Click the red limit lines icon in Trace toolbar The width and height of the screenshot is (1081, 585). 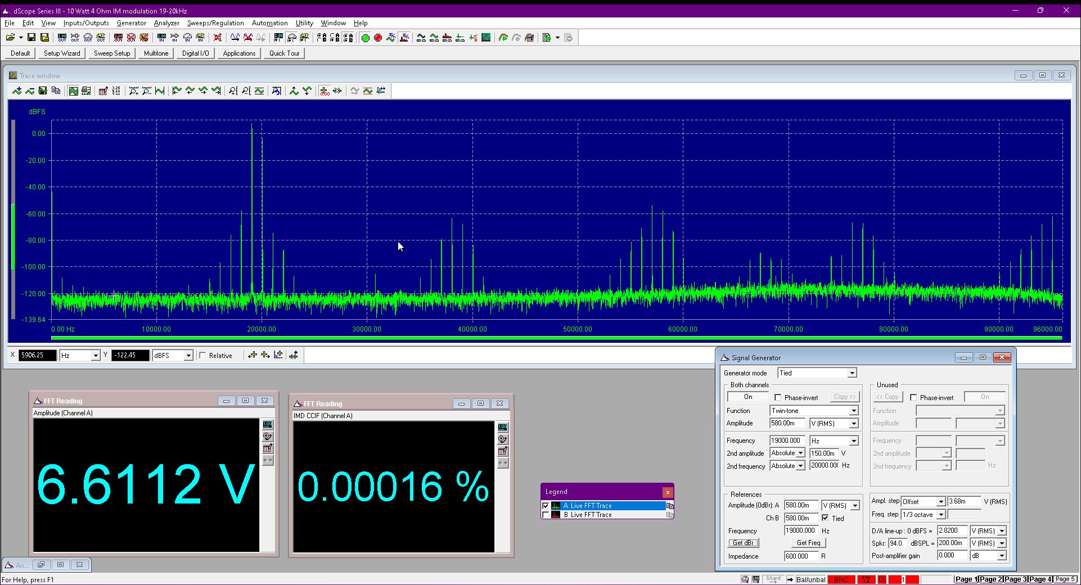tap(368, 91)
